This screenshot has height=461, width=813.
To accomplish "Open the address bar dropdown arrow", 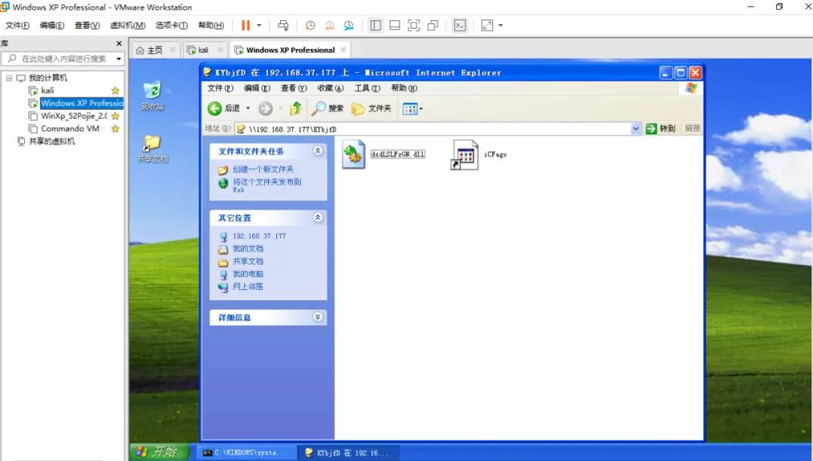I will tap(635, 128).
